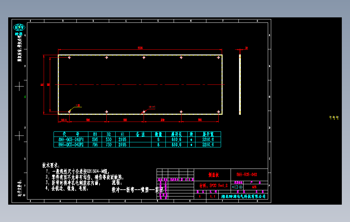Click the H1 column header
Image resolution: width=350 pixels, height=222 pixels.
[x=122, y=134]
